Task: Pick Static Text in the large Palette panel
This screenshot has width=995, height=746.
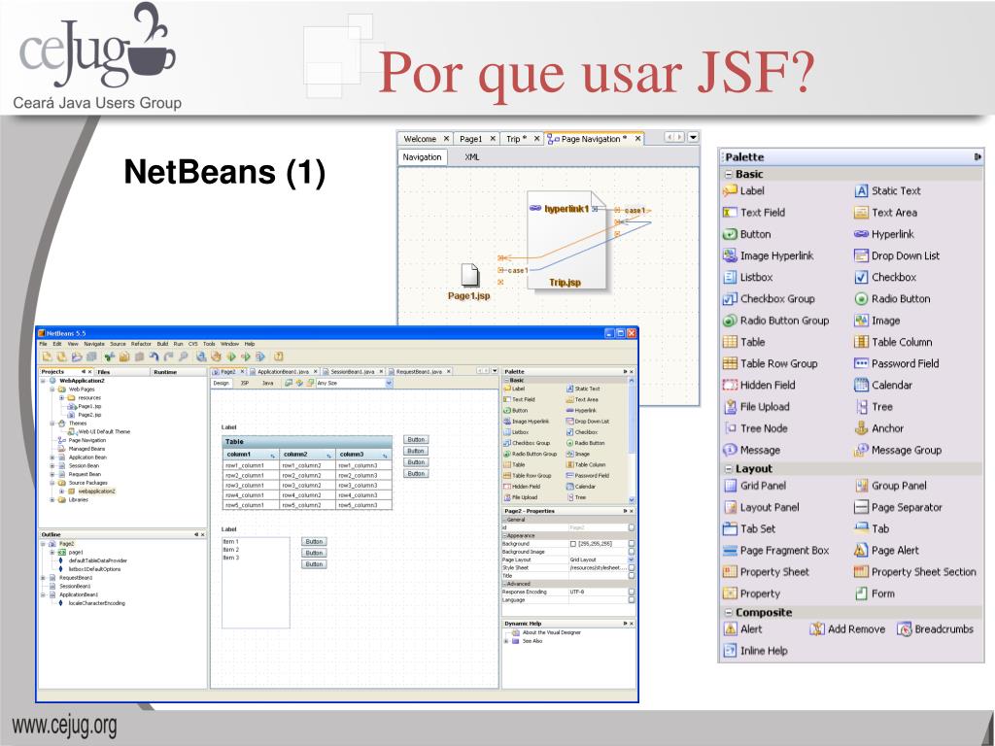Action: [887, 190]
